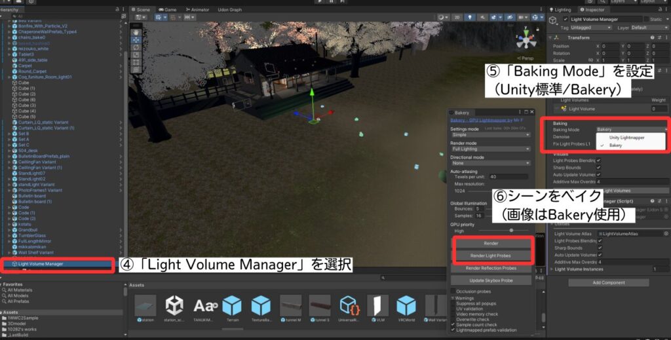Click the Step frame button
This screenshot has width=671, height=340.
(342, 2)
